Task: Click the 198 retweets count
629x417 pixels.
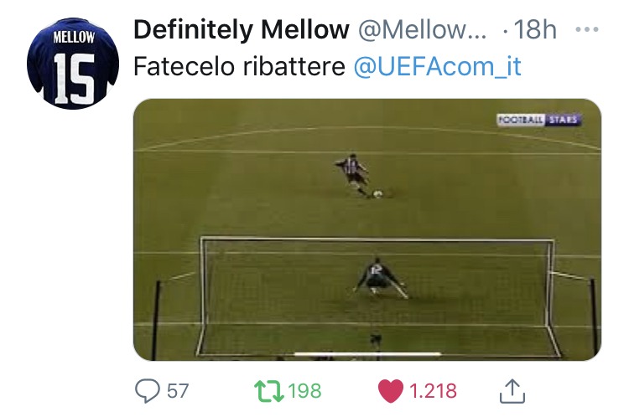Action: coord(303,391)
